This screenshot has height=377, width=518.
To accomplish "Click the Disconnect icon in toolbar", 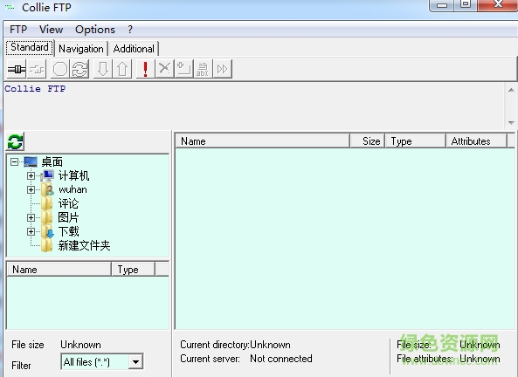I will click(x=37, y=69).
